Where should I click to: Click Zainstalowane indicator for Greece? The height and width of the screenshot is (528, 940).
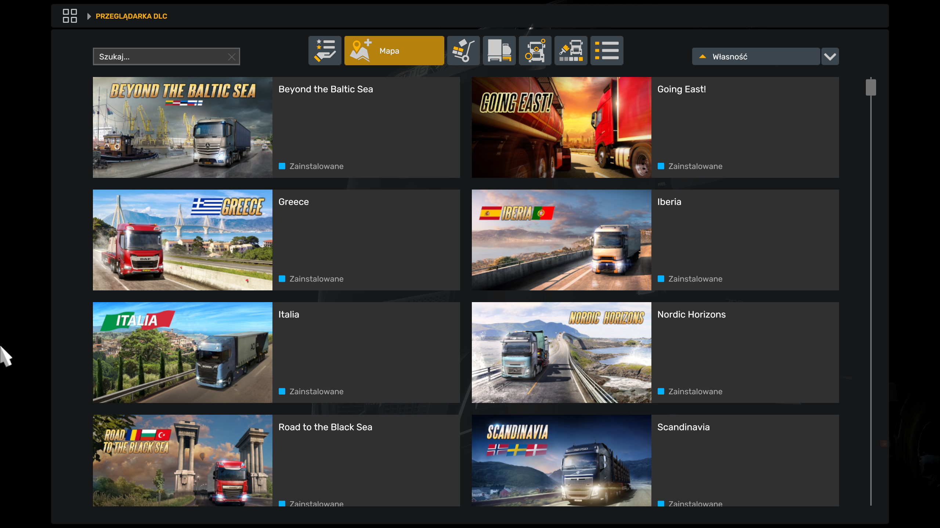pos(282,279)
